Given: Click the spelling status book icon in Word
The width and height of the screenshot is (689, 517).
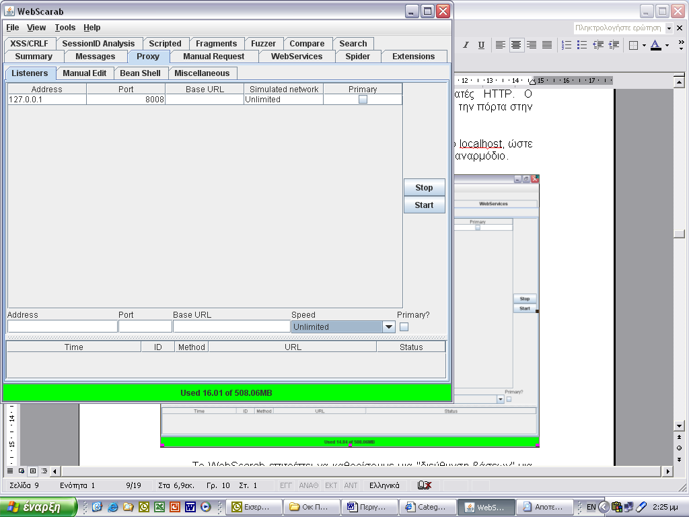Looking at the screenshot, I should coord(425,485).
